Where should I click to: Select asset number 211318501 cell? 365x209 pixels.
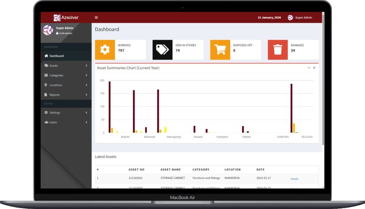point(135,178)
